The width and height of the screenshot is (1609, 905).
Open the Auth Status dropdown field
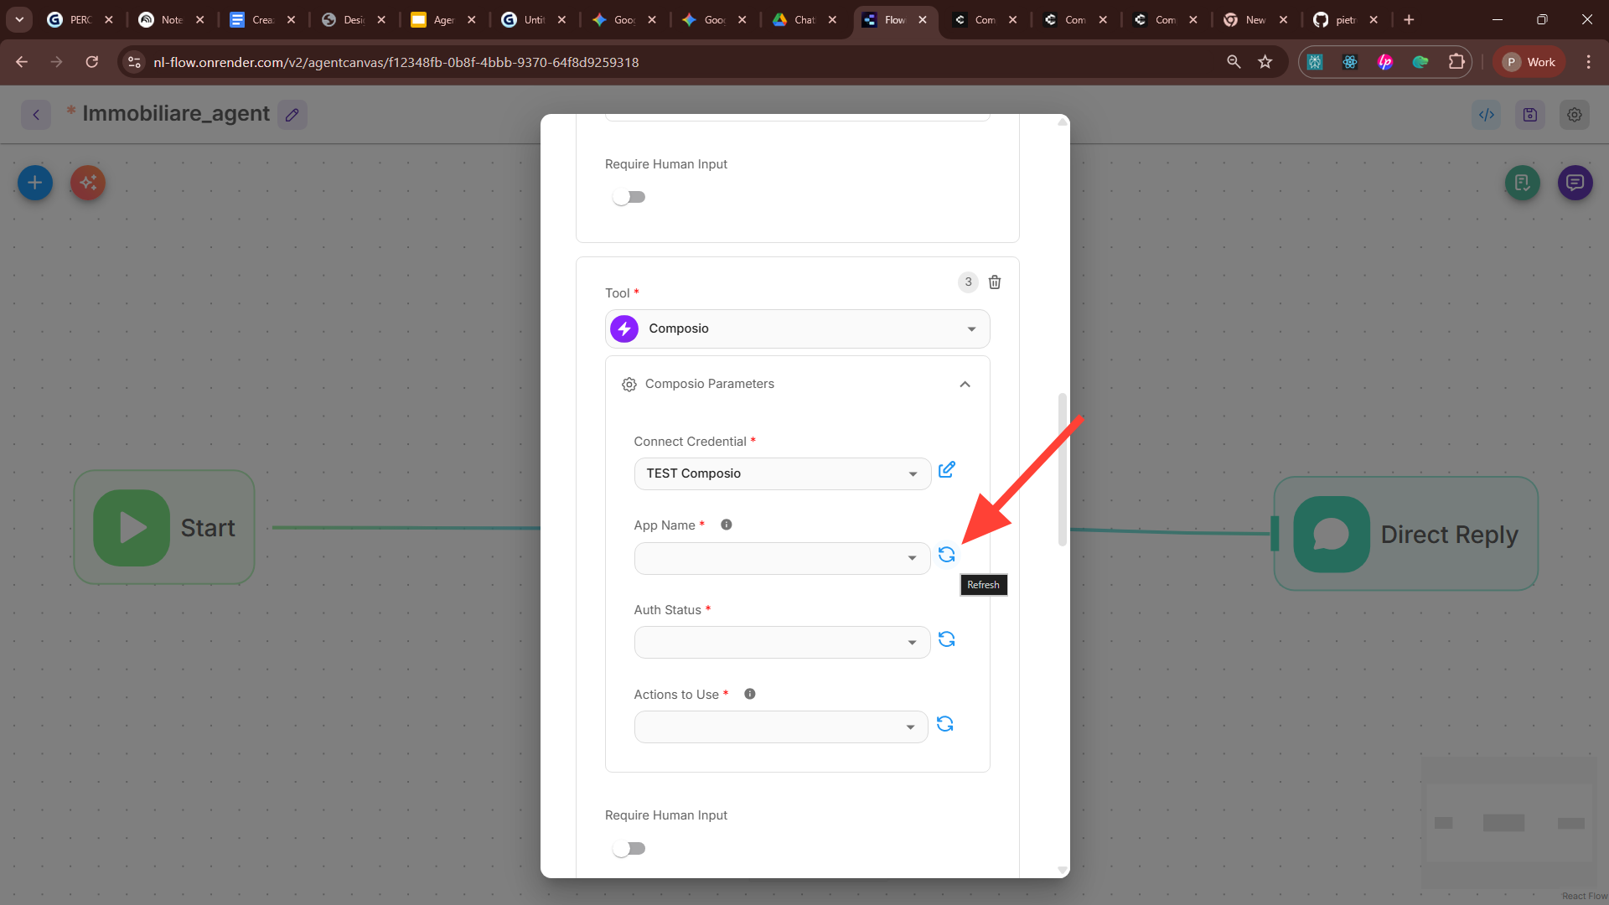coord(782,643)
